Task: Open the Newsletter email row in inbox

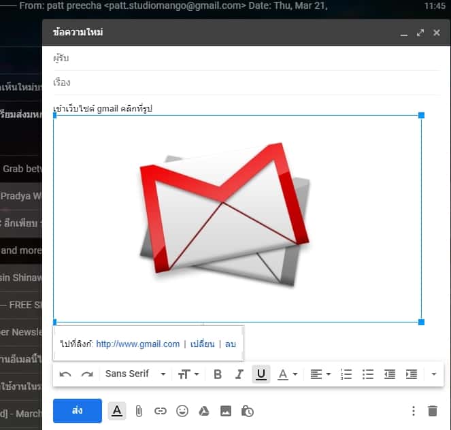Action: 21,332
